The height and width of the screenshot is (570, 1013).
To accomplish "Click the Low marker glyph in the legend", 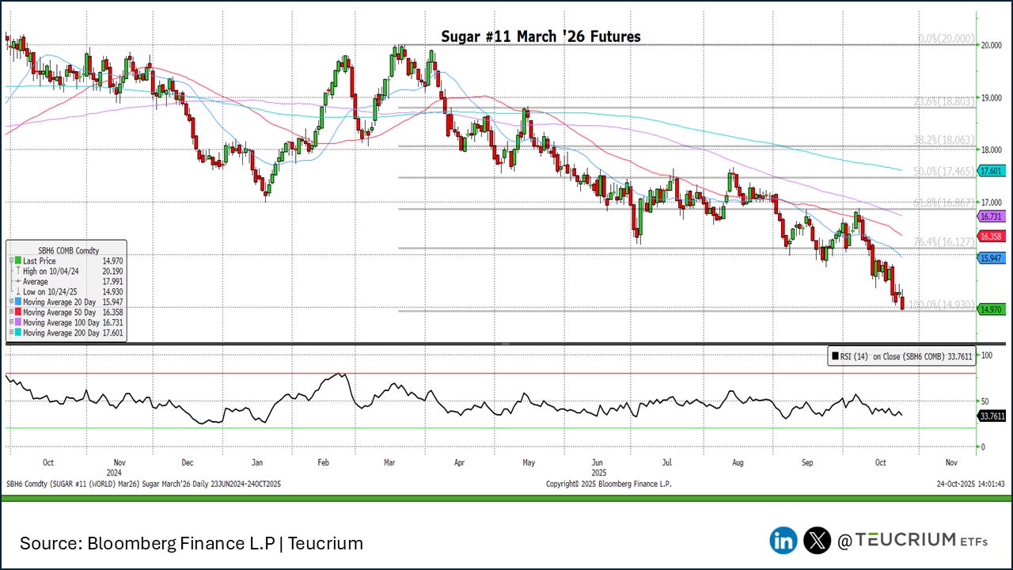I will 17,291.
